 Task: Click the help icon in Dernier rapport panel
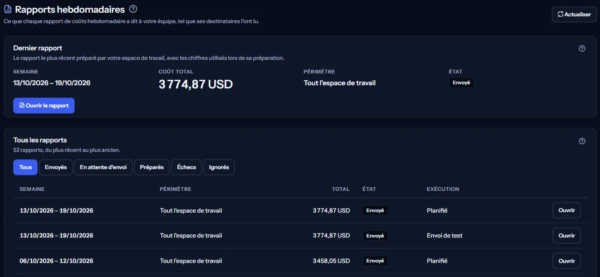582,49
